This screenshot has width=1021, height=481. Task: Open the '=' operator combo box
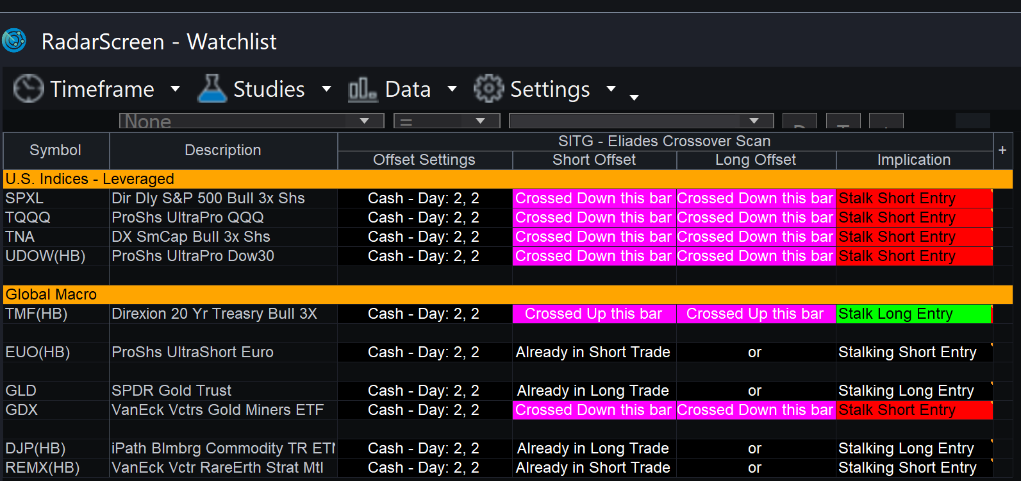pos(446,121)
